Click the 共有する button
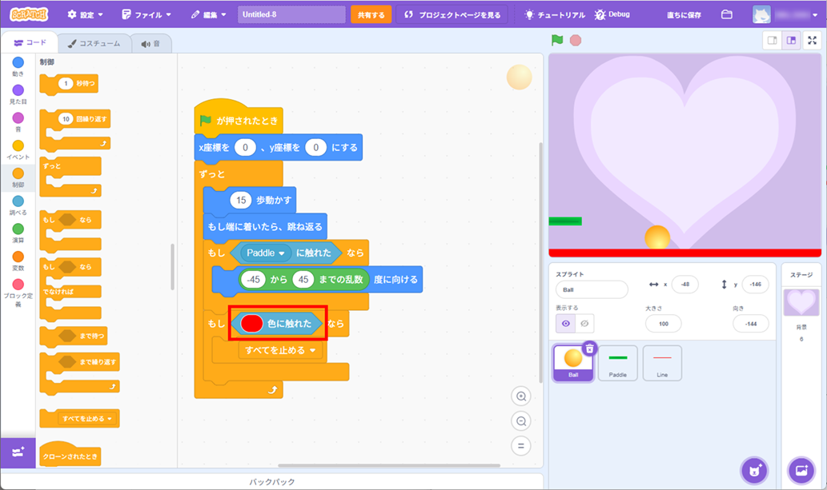This screenshot has width=827, height=490. click(x=371, y=14)
